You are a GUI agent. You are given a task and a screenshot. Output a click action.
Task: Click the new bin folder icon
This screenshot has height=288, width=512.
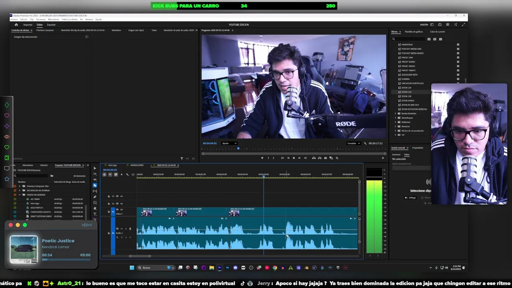pos(52,176)
